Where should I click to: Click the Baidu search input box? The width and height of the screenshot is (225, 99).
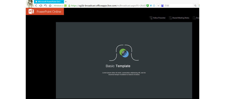[x=179, y=5]
